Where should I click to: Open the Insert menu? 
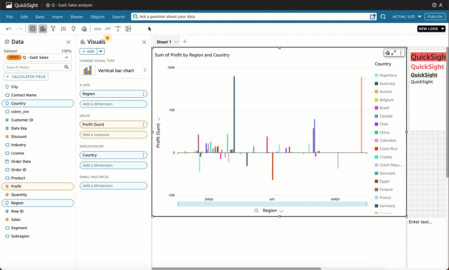click(x=58, y=17)
